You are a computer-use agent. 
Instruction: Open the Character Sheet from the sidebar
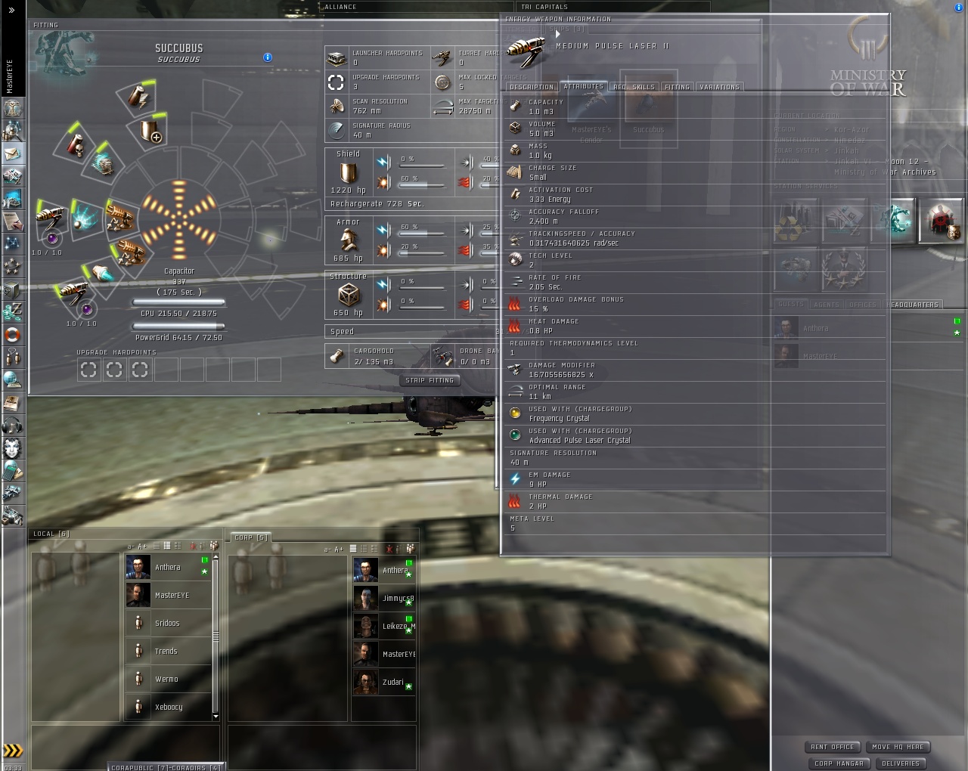pos(13,108)
